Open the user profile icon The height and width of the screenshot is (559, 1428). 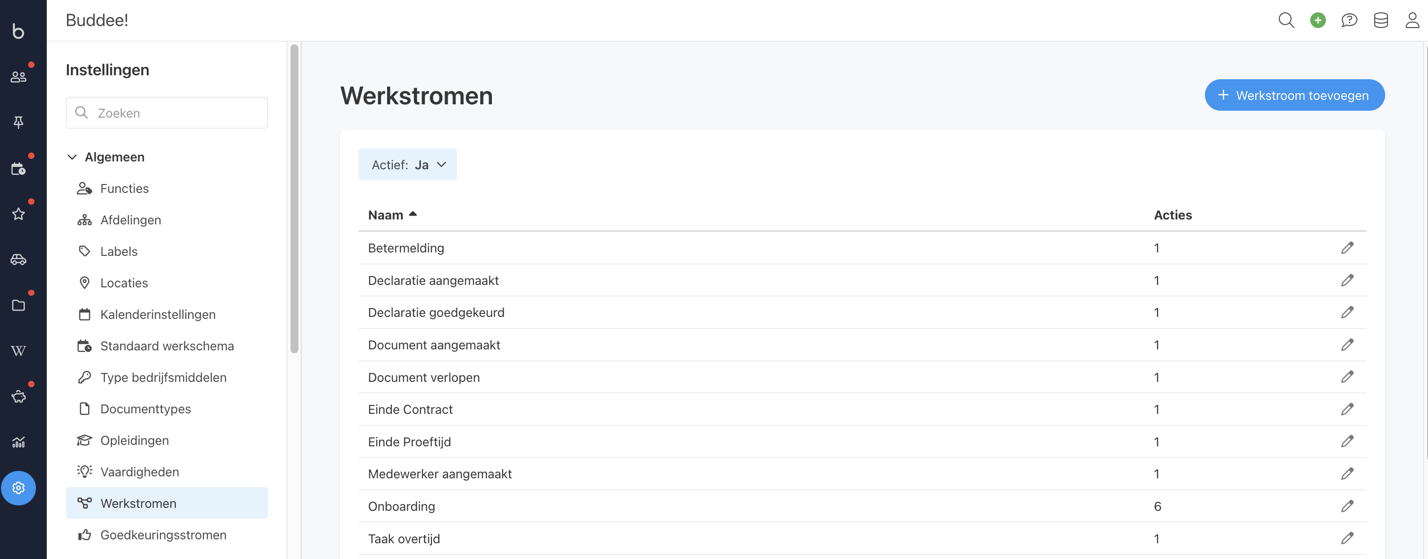1412,21
